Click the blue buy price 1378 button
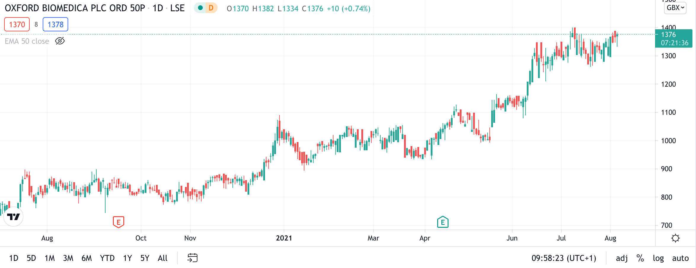 55,24
